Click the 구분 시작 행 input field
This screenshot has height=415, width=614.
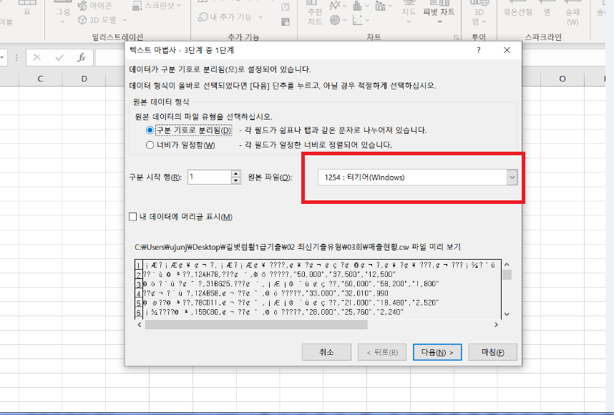click(x=208, y=177)
